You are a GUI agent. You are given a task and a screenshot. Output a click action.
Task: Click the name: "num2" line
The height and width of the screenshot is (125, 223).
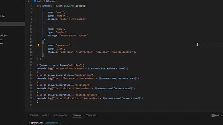56,29
